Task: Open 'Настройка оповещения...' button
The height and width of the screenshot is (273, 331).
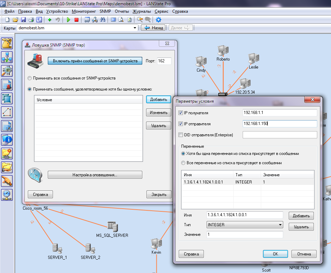Action: [95, 175]
